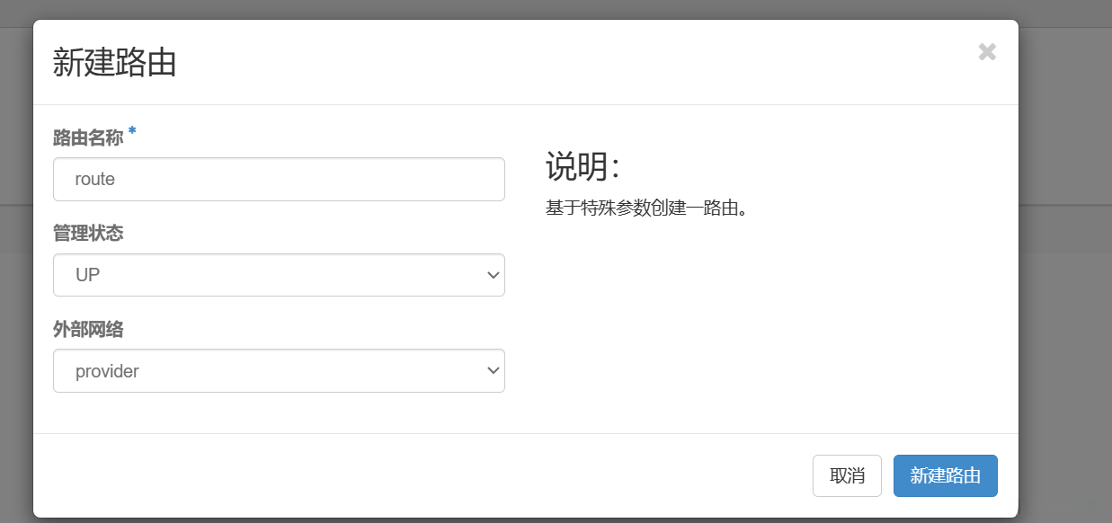This screenshot has height=523, width=1112.
Task: Click the 外部网络 field label
Action: tap(88, 330)
